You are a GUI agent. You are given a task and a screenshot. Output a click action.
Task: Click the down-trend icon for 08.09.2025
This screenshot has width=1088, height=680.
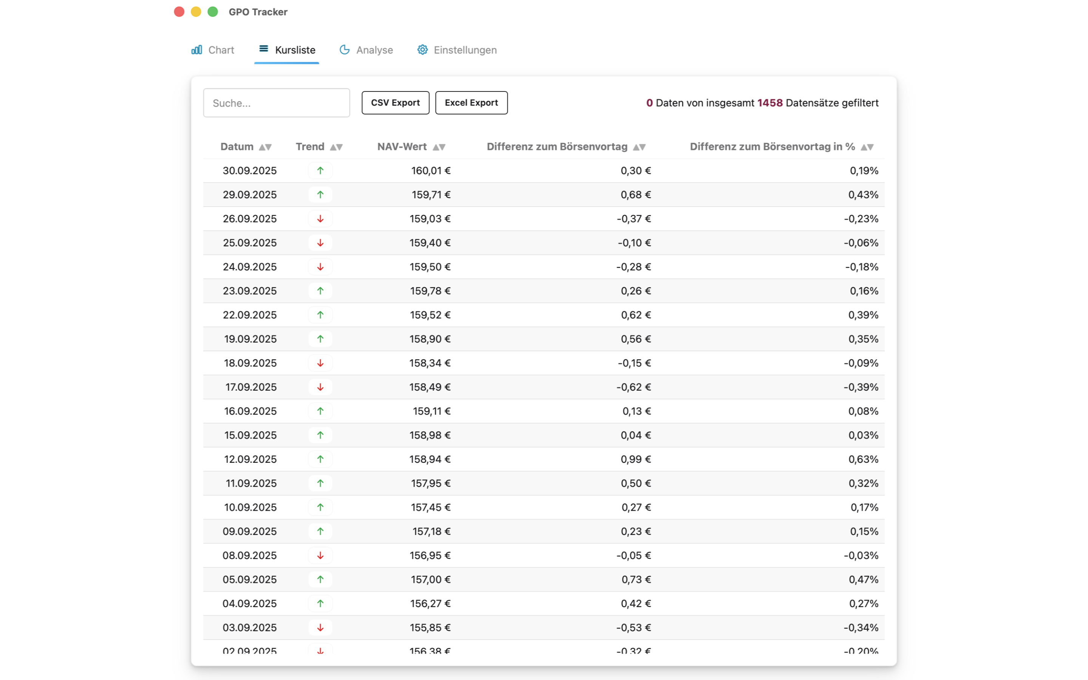click(x=321, y=555)
